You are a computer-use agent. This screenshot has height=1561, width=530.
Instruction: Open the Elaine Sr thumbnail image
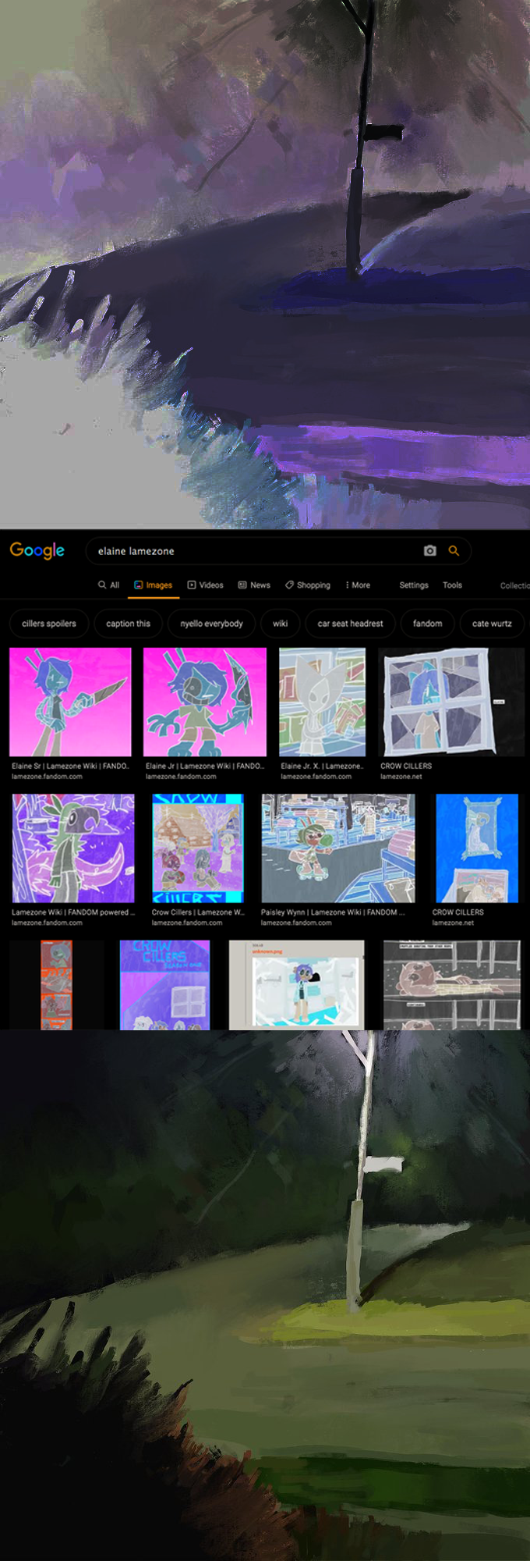(70, 701)
